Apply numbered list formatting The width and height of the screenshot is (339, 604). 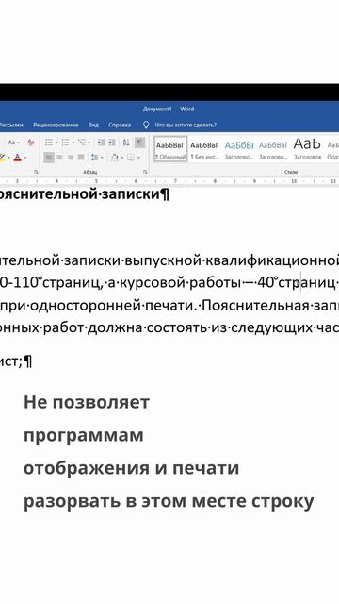[x=65, y=143]
